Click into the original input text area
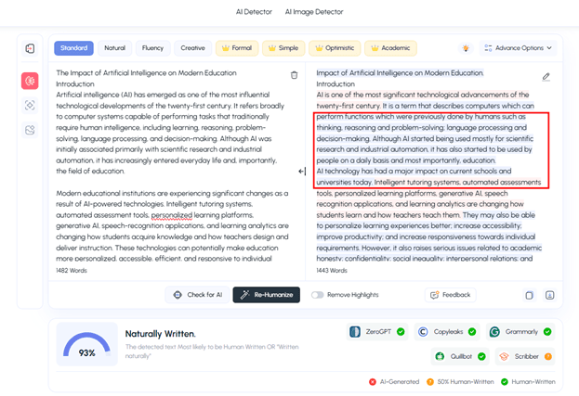Screen dimensions: 579x396 172,166
